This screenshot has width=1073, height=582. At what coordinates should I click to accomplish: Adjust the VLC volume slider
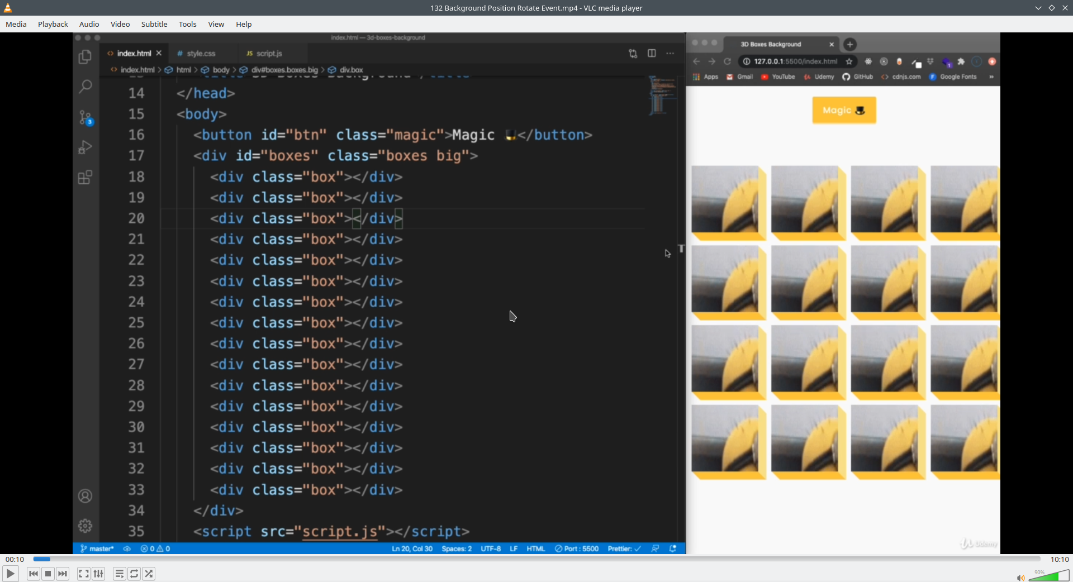pos(1049,576)
